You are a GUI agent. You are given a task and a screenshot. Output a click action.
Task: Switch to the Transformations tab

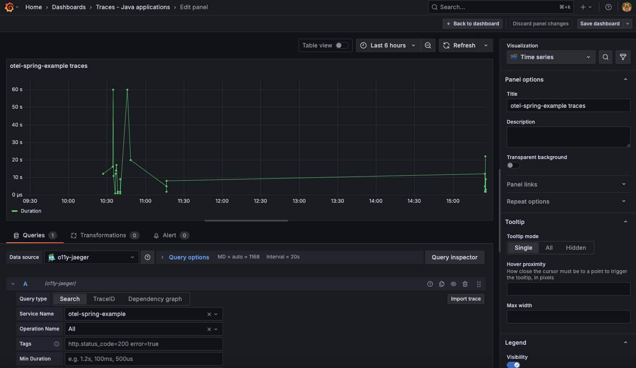105,236
